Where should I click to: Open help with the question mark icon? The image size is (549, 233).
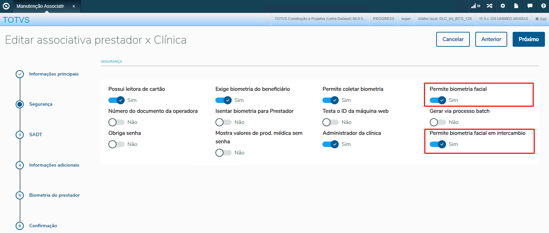click(543, 6)
